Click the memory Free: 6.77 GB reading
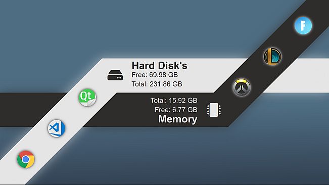Screen dimensions: 329x185 click(176, 110)
